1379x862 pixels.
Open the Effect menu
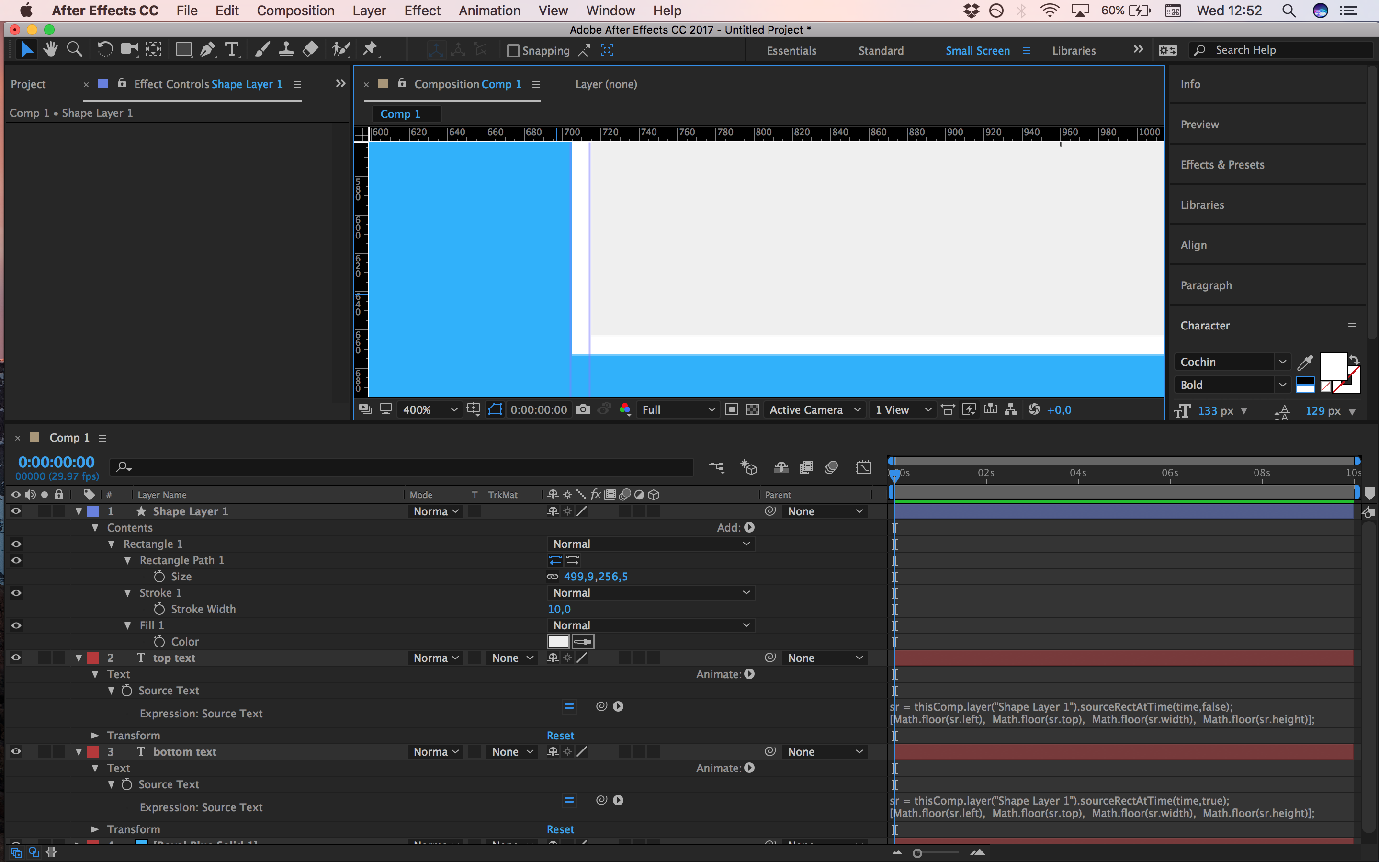pos(422,10)
